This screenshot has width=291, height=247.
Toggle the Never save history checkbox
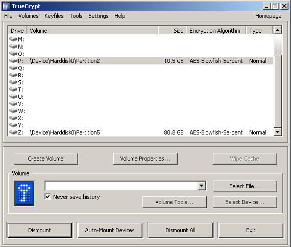point(47,197)
